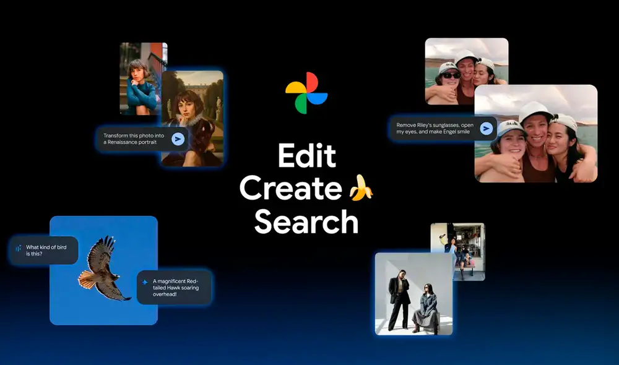Select the 'A magnificent Red-tailed Hawk' reply bubble
Screen dimensions: 619x365
click(174, 287)
